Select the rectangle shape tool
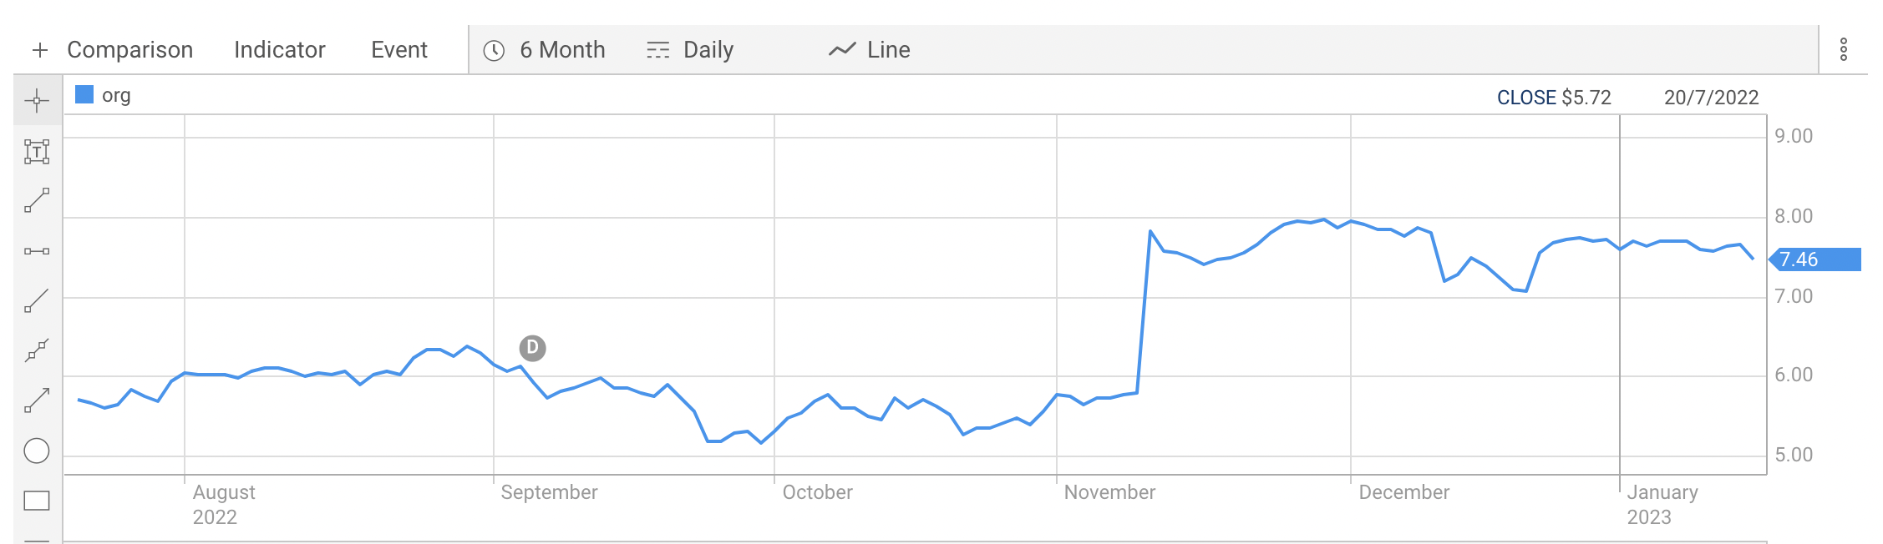The image size is (1883, 544). pyautogui.click(x=37, y=501)
